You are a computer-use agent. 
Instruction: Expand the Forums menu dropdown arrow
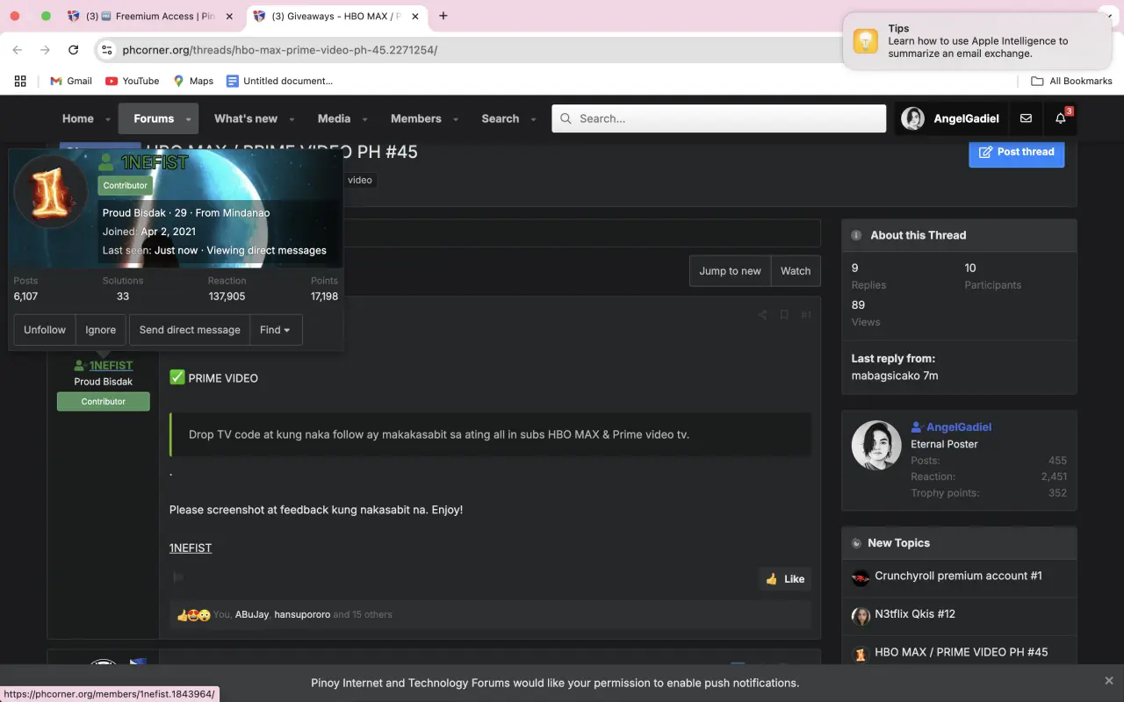pos(188,119)
